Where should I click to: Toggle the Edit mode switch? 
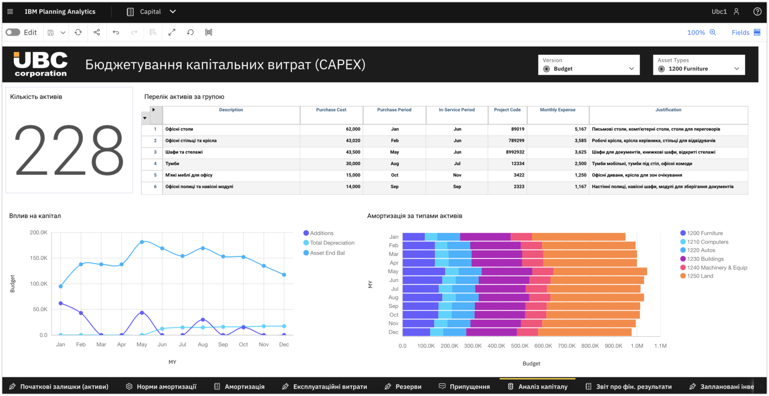point(13,32)
